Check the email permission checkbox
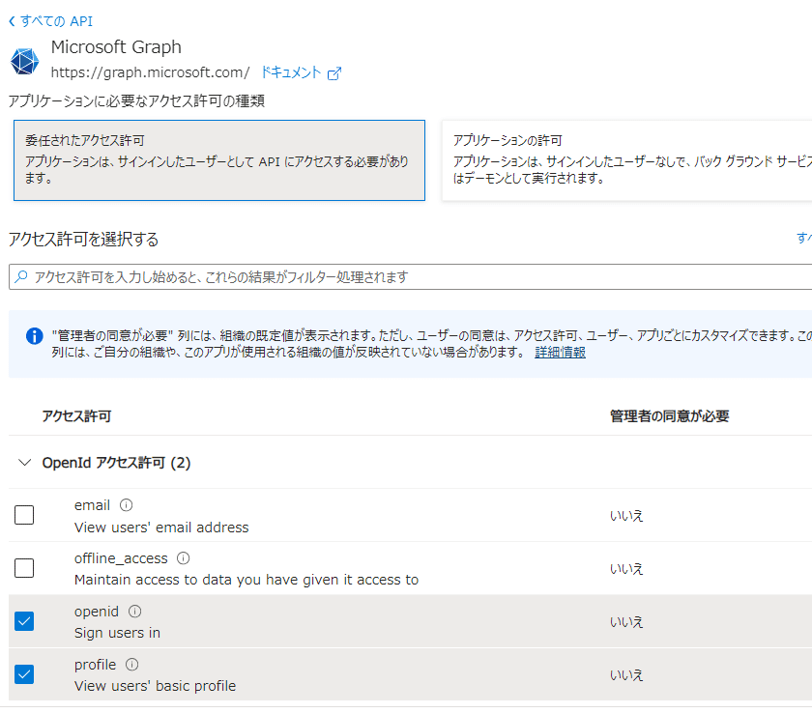 pos(24,515)
